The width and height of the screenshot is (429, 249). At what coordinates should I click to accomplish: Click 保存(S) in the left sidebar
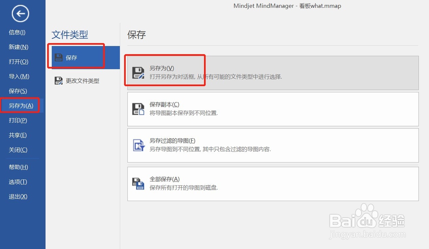pos(18,91)
